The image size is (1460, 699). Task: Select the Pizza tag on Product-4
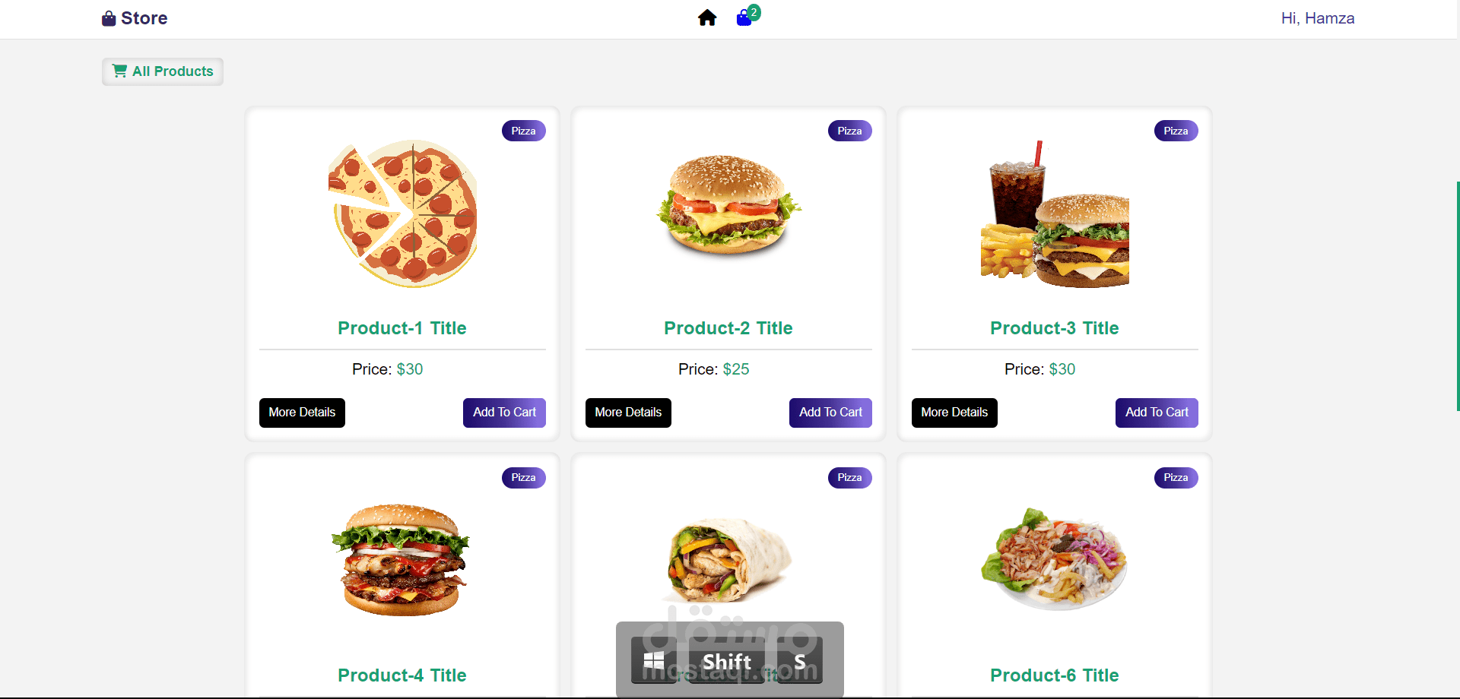point(523,477)
